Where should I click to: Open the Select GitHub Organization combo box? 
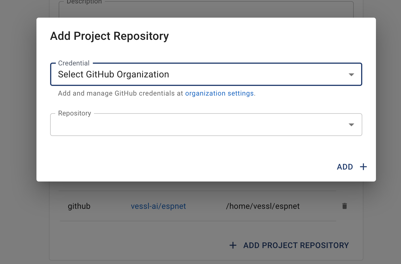pyautogui.click(x=199, y=75)
